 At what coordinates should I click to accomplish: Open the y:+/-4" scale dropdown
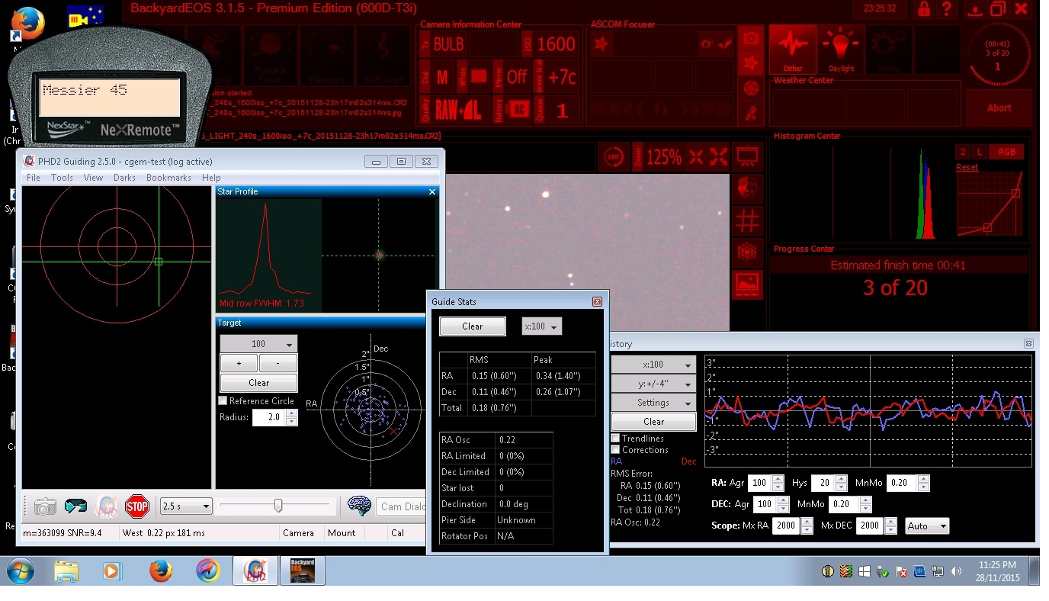pyautogui.click(x=653, y=384)
